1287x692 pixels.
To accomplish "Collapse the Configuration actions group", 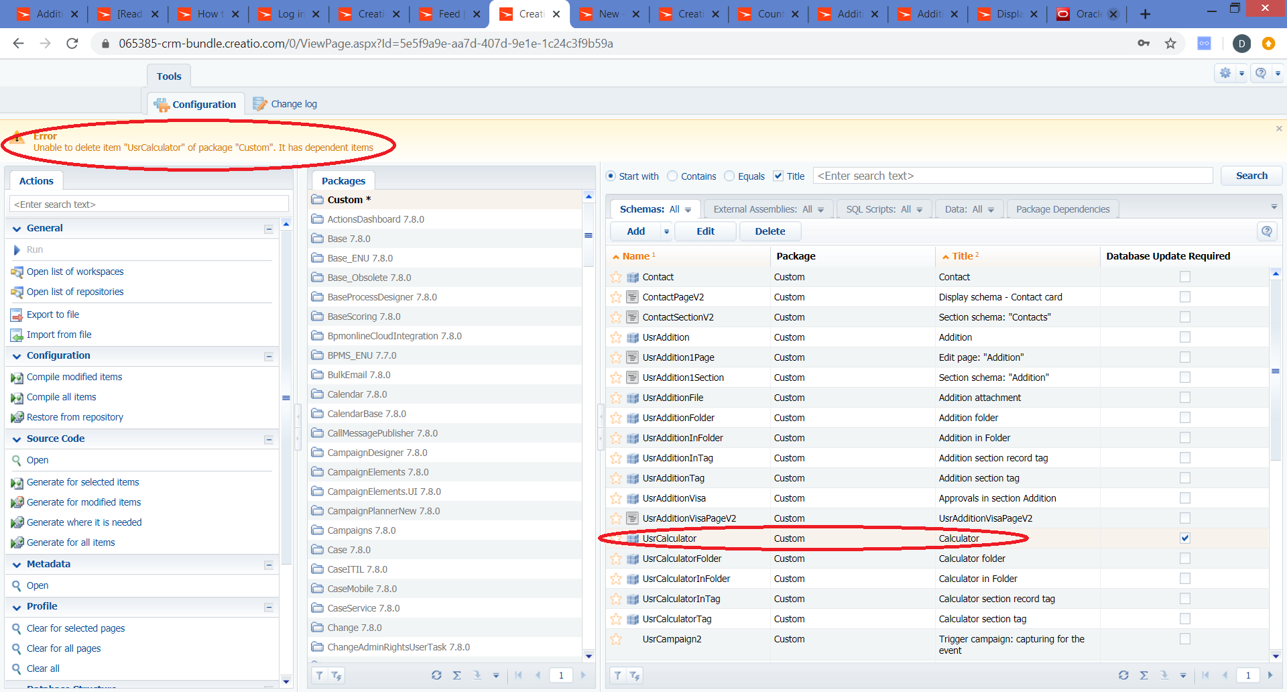I will 269,357.
